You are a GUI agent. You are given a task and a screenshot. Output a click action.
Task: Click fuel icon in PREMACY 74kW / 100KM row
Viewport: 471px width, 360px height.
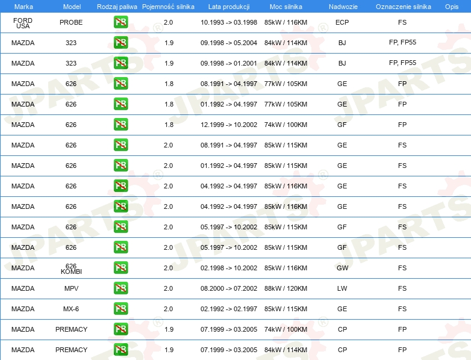pos(120,329)
